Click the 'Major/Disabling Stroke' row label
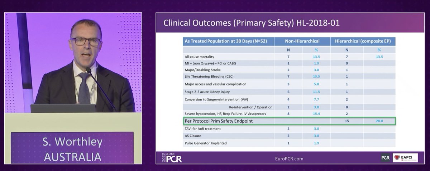This screenshot has height=171, width=430. (202, 70)
